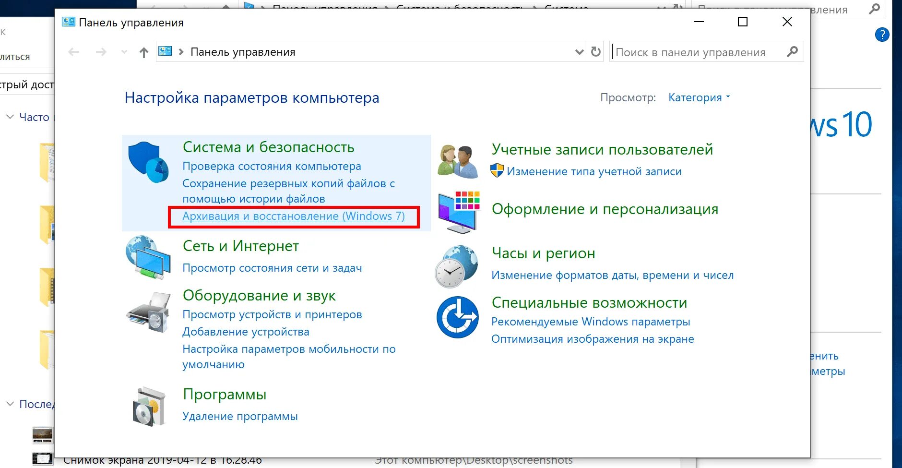902x468 pixels.
Task: Open Специальные возможности category
Action: [x=590, y=302]
